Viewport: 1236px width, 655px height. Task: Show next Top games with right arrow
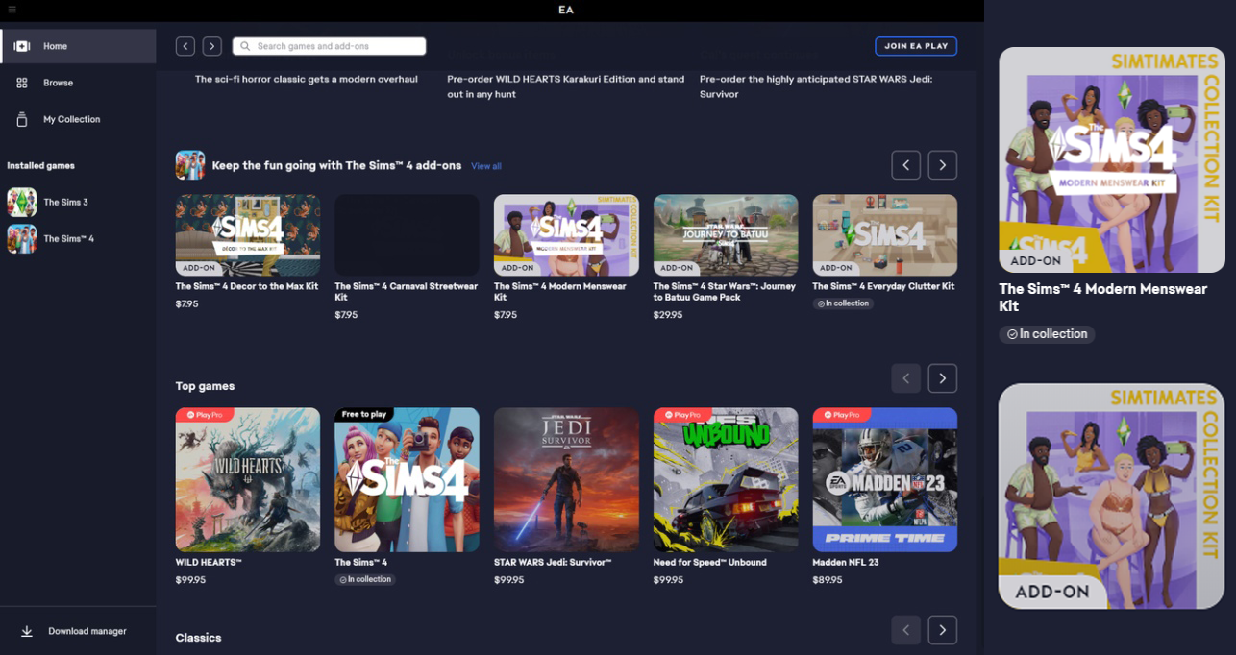pyautogui.click(x=942, y=378)
